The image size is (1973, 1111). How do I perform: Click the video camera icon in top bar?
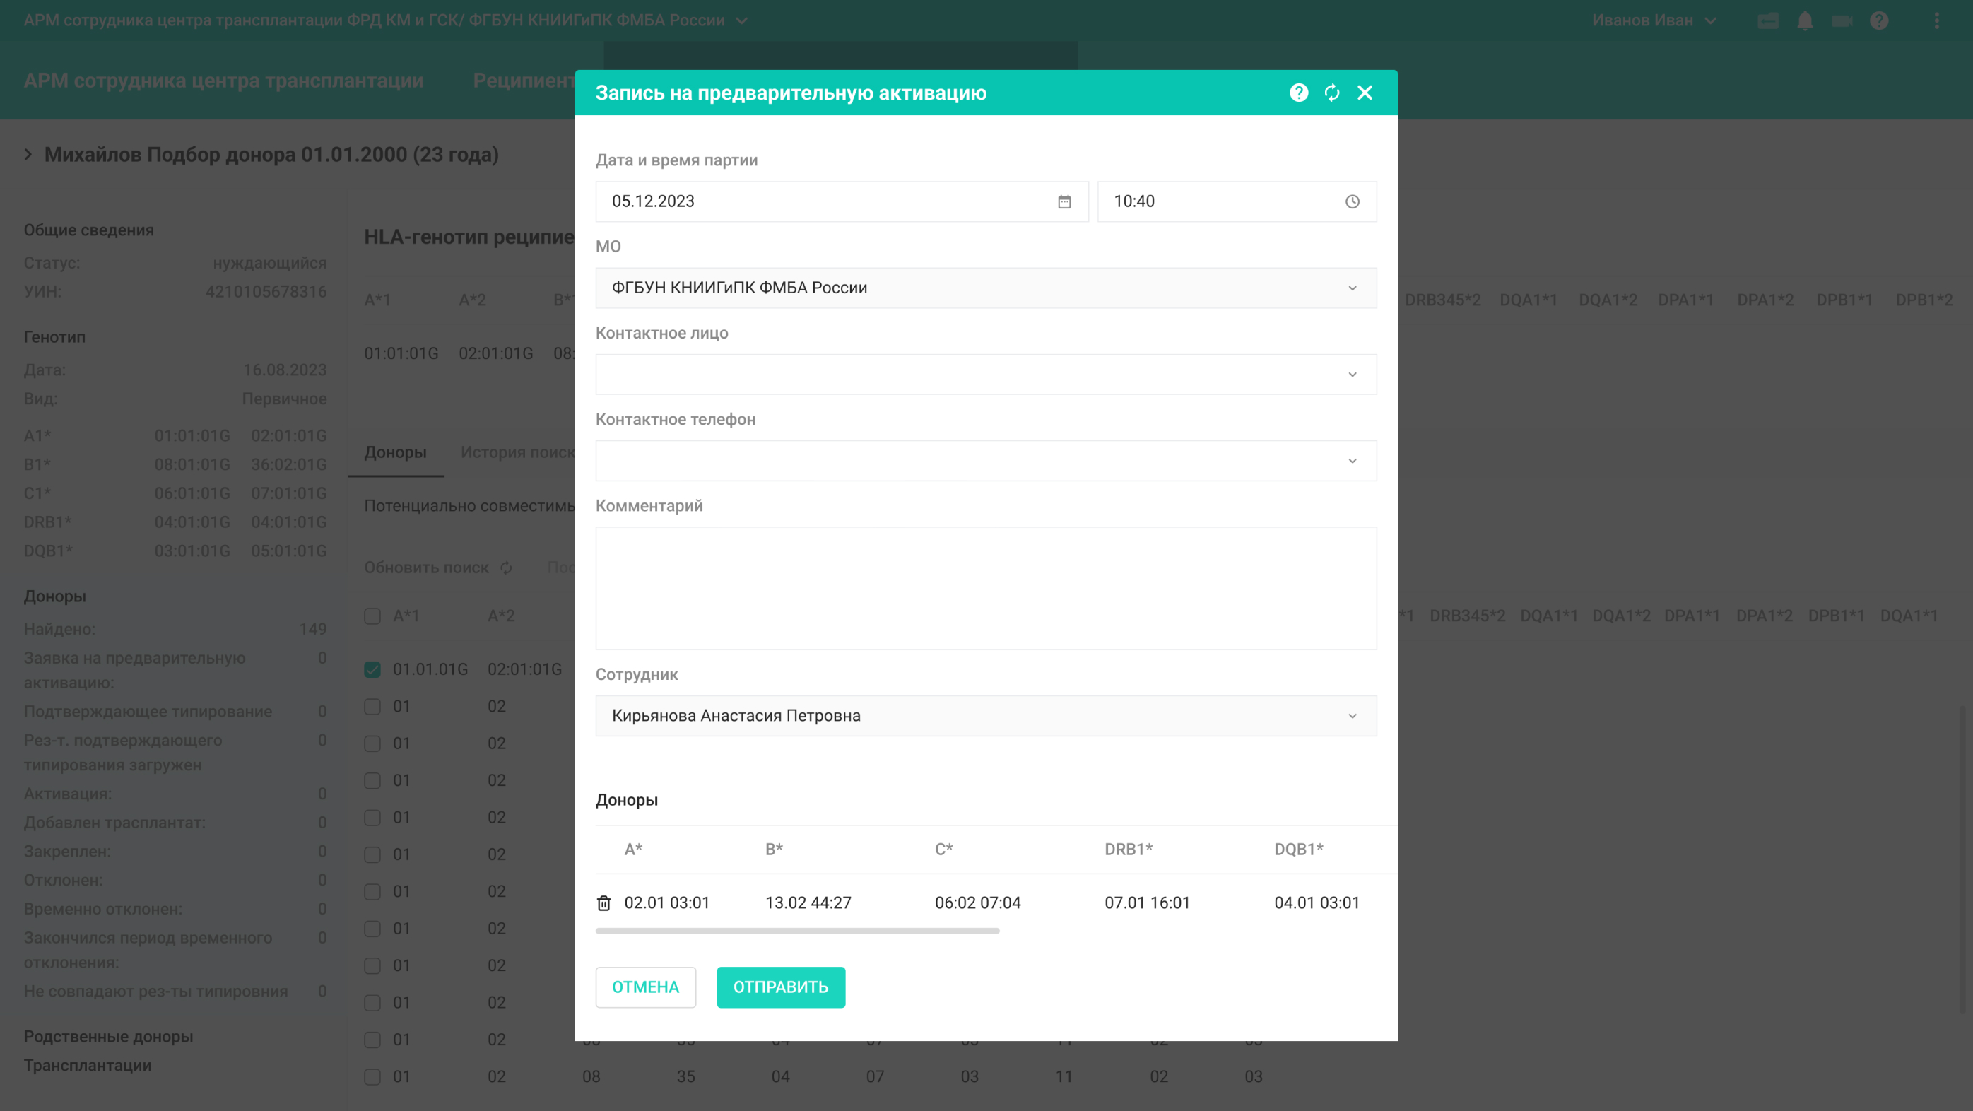(x=1842, y=20)
